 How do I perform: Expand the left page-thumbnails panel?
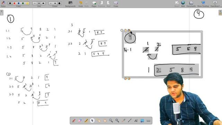click(1, 12)
